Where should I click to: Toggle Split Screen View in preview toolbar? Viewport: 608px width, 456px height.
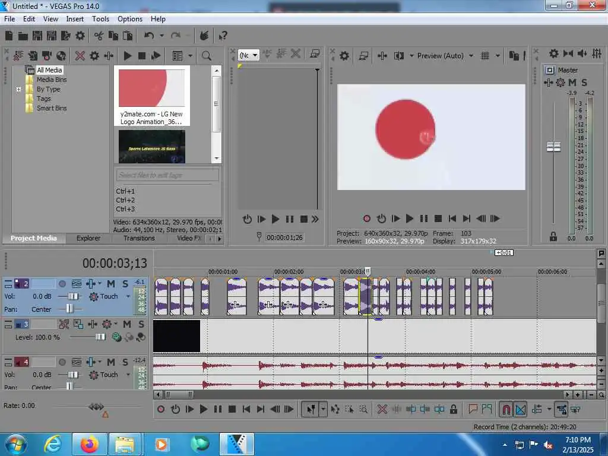[398, 56]
